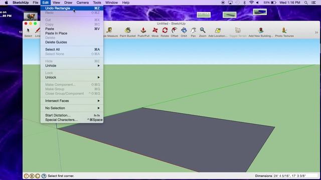Open Add New Building tool
The width and height of the screenshot is (321, 180).
(x=261, y=32)
